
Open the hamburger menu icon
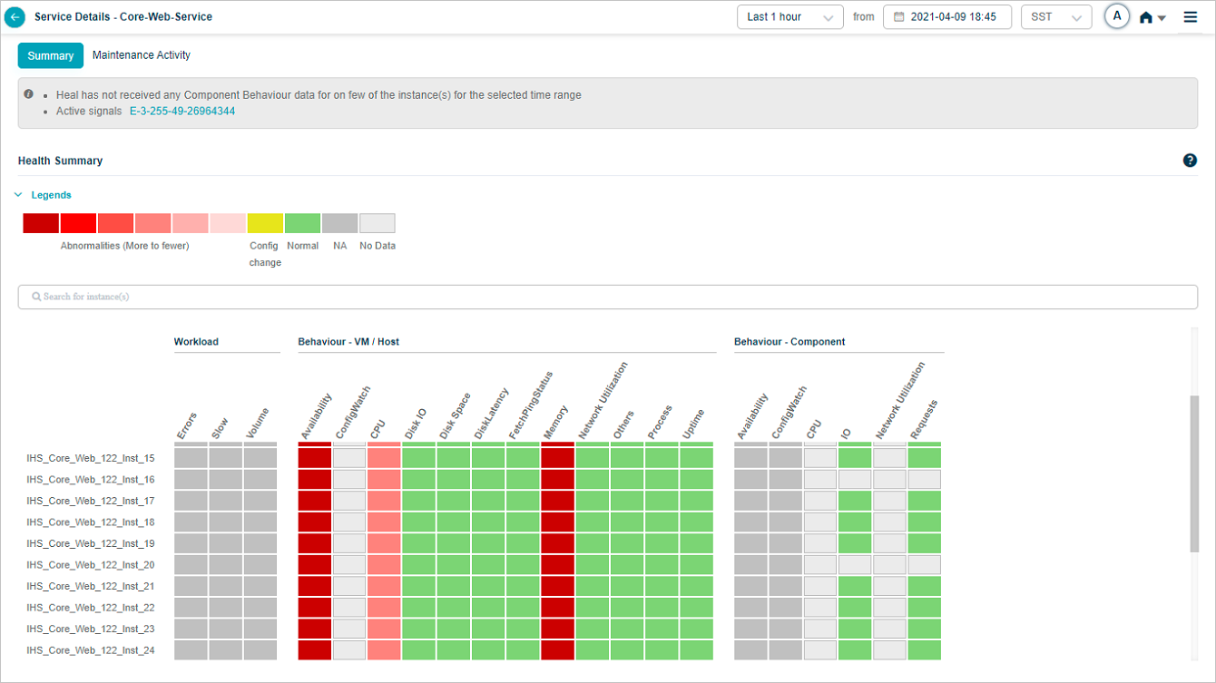tap(1191, 17)
